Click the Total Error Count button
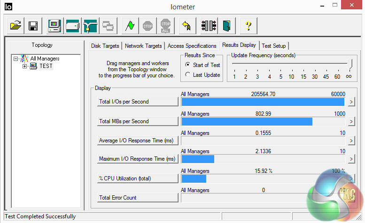Viewport: 365px width, 223px height. (138, 198)
